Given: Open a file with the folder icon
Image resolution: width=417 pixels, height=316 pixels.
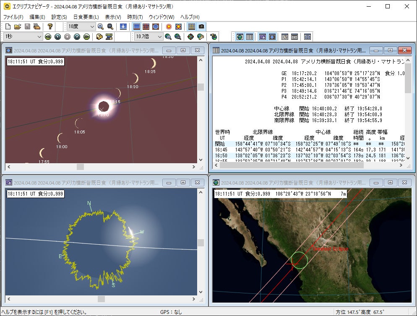Looking at the screenshot, I should (18, 26).
